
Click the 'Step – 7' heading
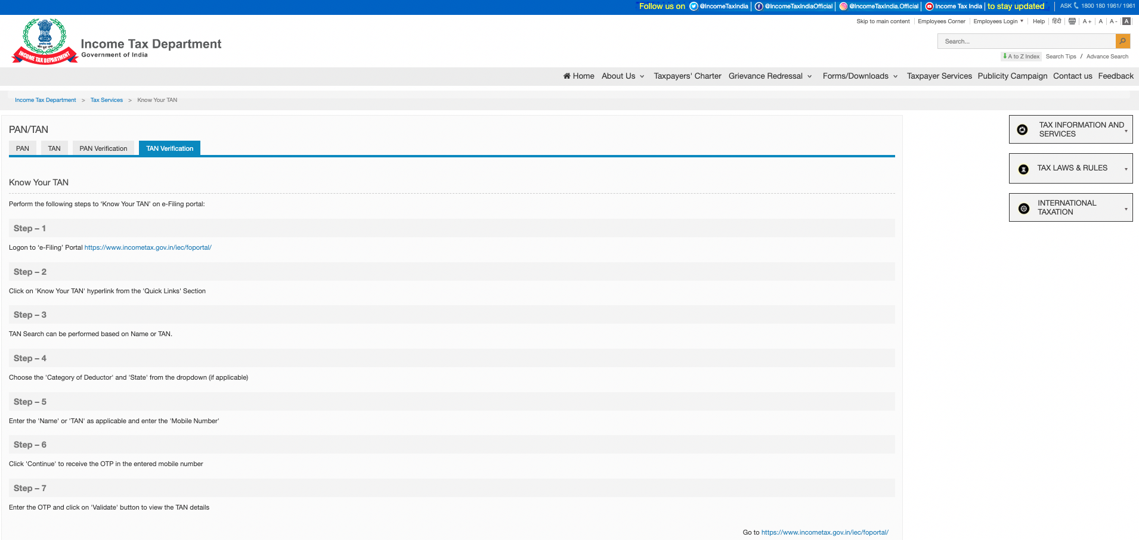point(30,488)
